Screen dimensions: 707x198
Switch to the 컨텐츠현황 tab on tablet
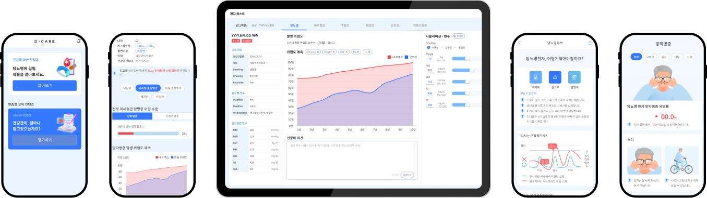(x=420, y=25)
